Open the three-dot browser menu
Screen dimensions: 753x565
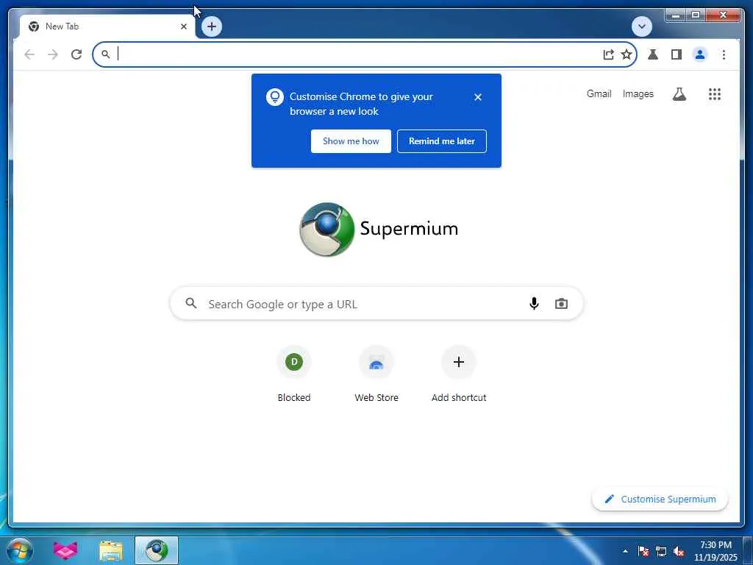pos(724,54)
